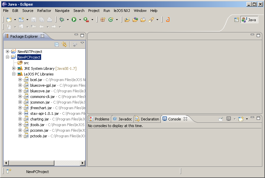Click the Open Console icon
Viewport: 265px width, 178px height.
coord(241,119)
